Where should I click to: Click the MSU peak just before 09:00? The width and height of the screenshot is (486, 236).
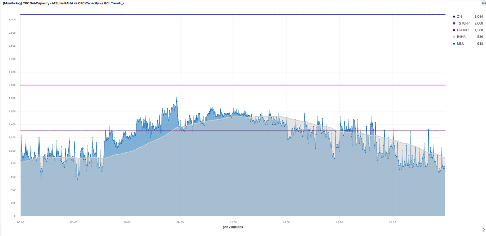pyautogui.click(x=177, y=98)
